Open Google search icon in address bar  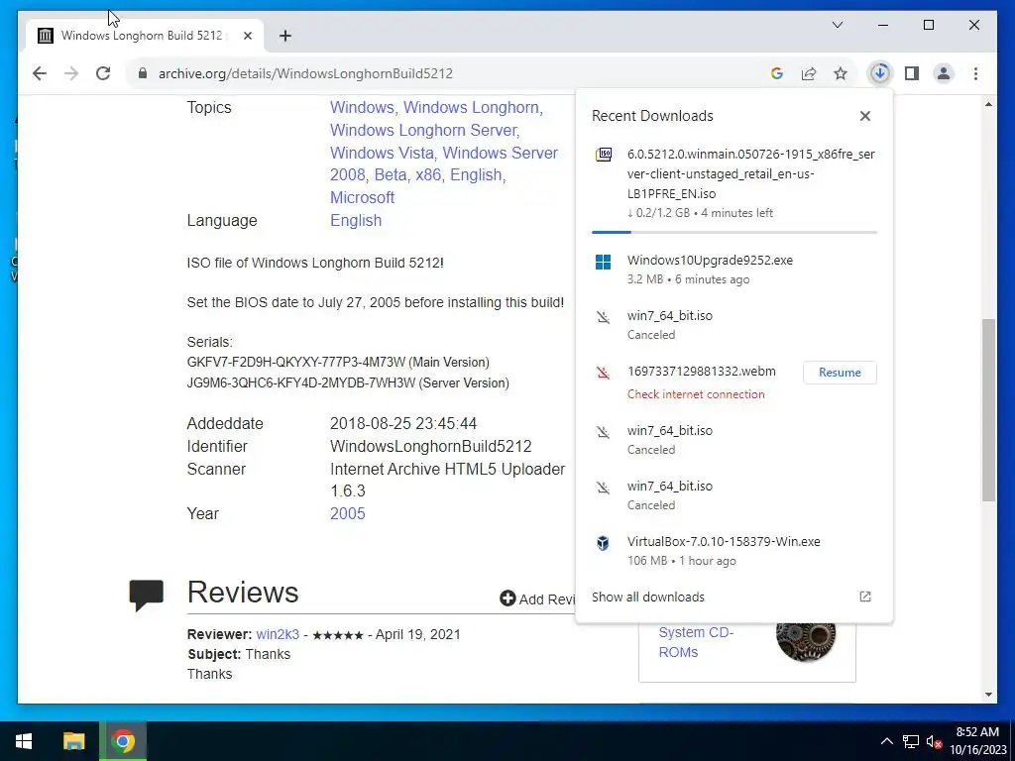pos(777,73)
